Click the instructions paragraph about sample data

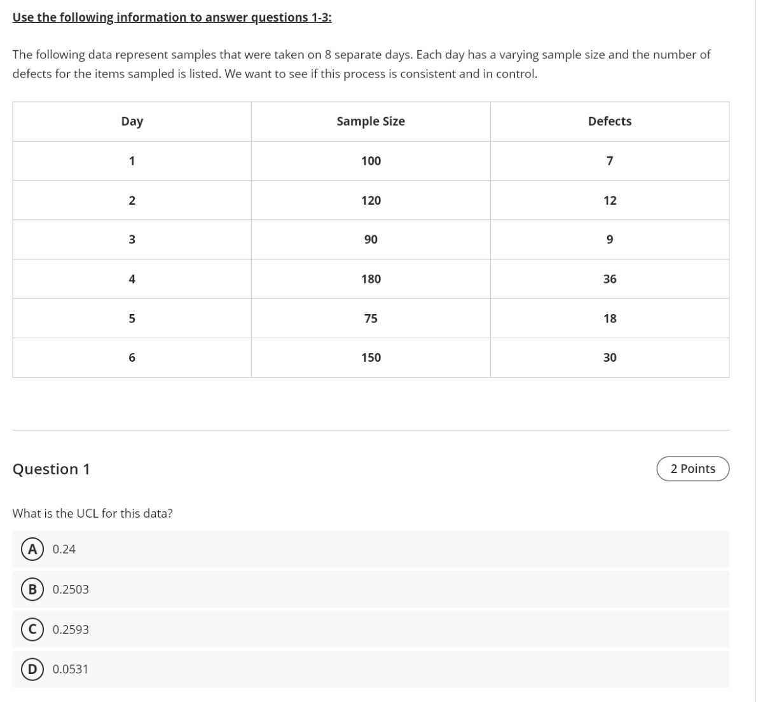362,63
